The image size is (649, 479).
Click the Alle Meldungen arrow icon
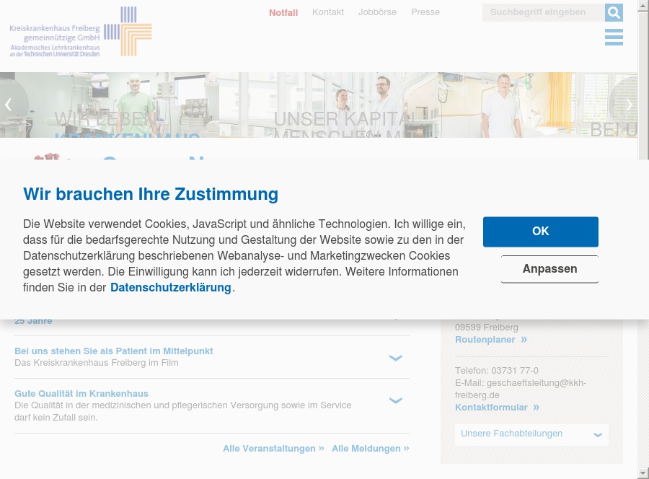click(406, 448)
